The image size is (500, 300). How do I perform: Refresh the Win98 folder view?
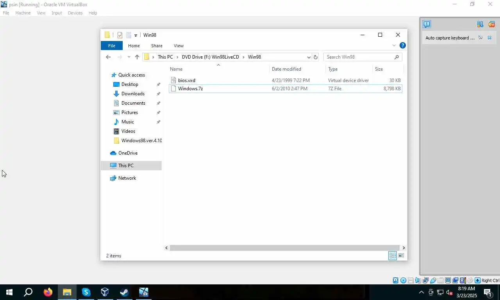316,57
